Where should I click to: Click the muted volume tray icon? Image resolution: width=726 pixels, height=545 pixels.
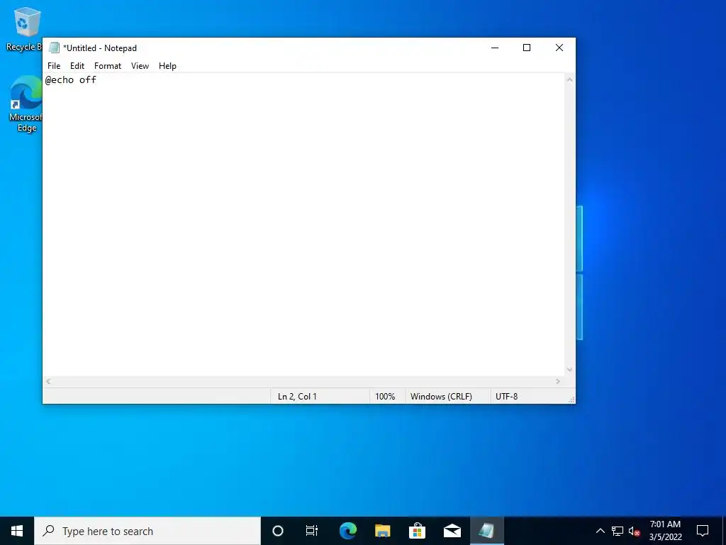[635, 531]
